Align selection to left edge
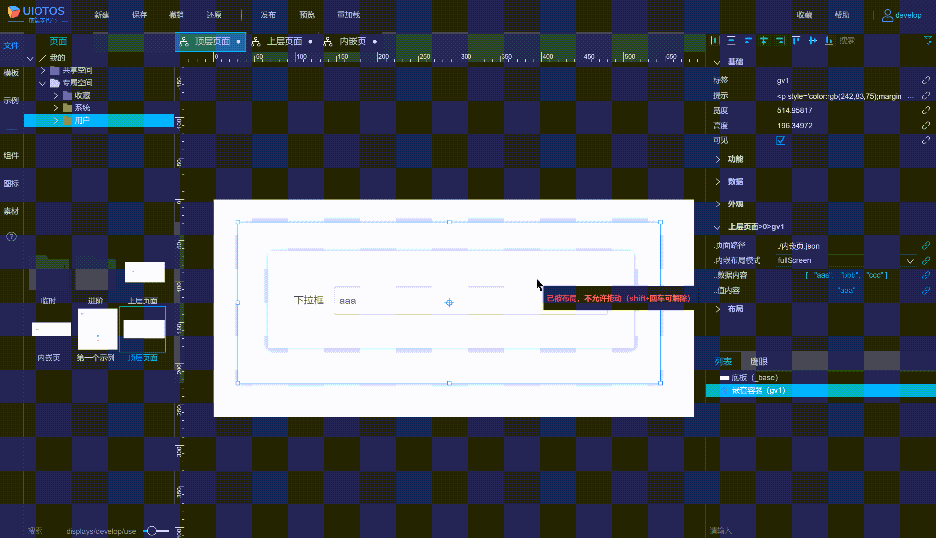 pos(748,40)
